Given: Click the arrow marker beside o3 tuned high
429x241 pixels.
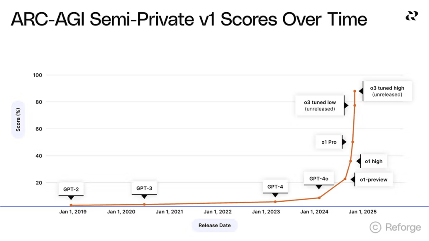Looking at the screenshot, I should tap(361, 91).
